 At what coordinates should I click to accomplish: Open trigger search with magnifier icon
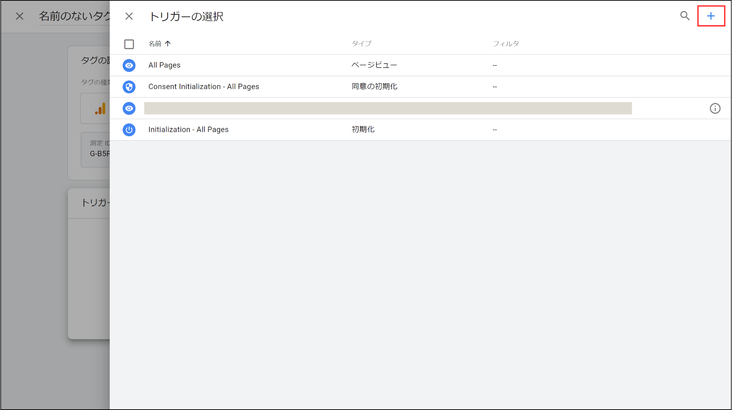[685, 16]
